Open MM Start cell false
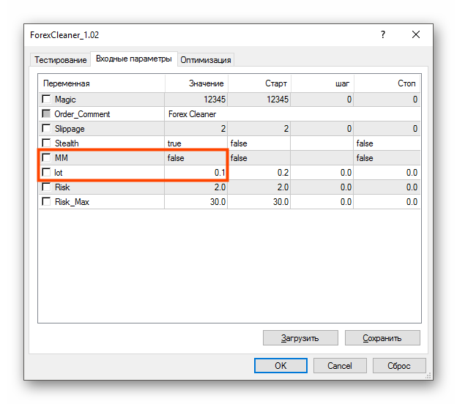457x404 pixels. coord(259,158)
